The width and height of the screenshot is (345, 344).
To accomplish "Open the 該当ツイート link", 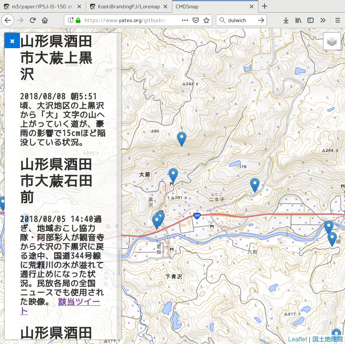I will point(79,302).
